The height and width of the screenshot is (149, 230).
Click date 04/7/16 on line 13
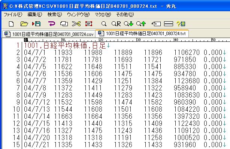point(37,131)
